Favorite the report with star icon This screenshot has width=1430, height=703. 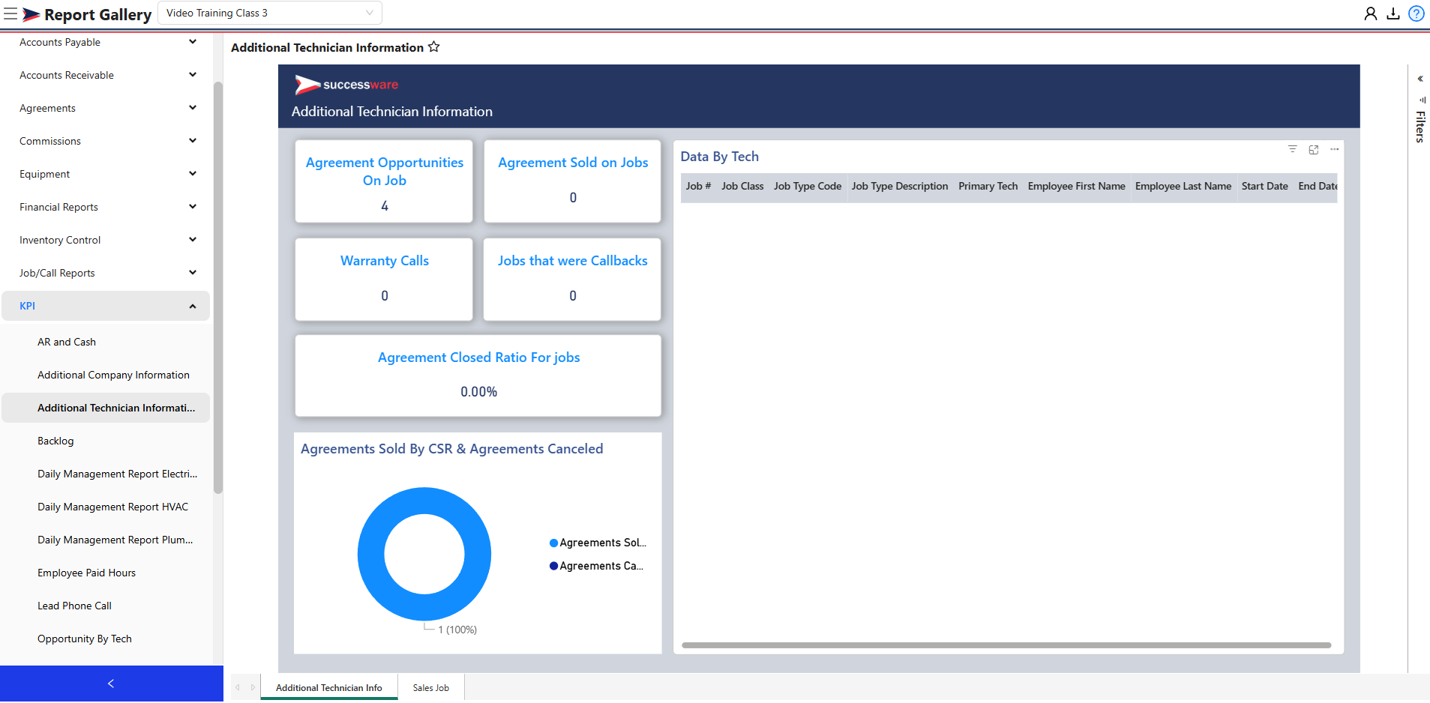tap(434, 46)
